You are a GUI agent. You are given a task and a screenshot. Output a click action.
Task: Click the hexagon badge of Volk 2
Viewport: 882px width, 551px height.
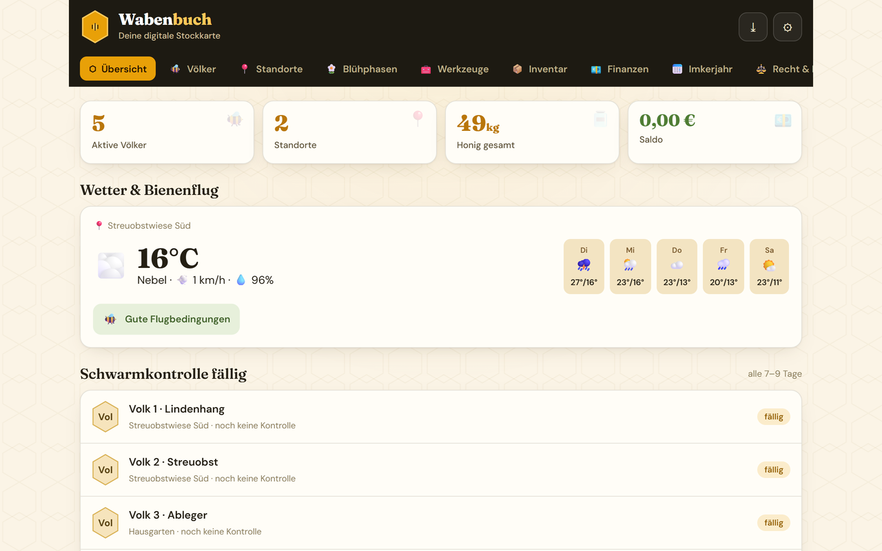tap(105, 470)
